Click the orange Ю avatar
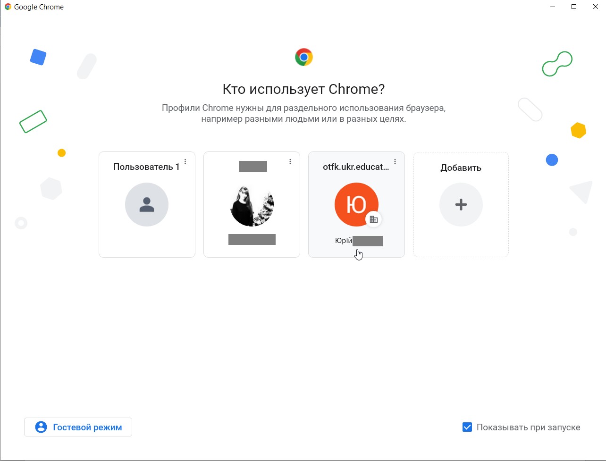Viewport: 606px width, 461px height. coord(356,204)
